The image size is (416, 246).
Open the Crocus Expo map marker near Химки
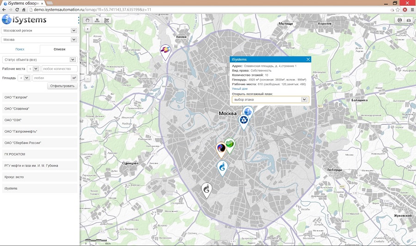coord(165,52)
